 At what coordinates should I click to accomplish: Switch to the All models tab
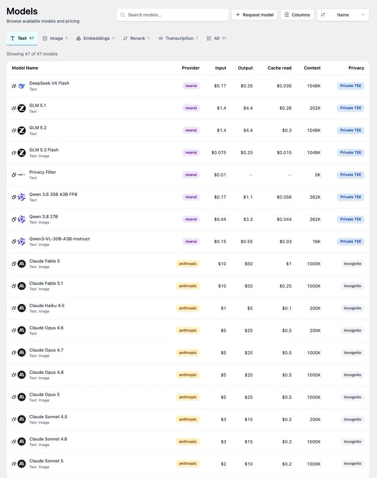pyautogui.click(x=217, y=38)
